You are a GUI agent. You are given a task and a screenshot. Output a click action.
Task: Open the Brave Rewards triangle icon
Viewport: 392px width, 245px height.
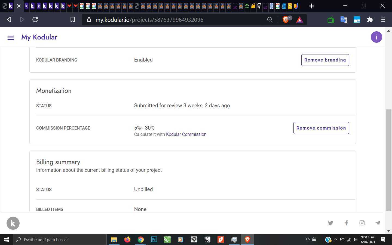coord(300,20)
